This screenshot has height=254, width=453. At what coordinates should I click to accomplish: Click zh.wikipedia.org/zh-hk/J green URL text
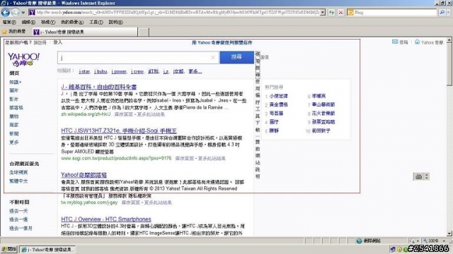tap(86, 114)
